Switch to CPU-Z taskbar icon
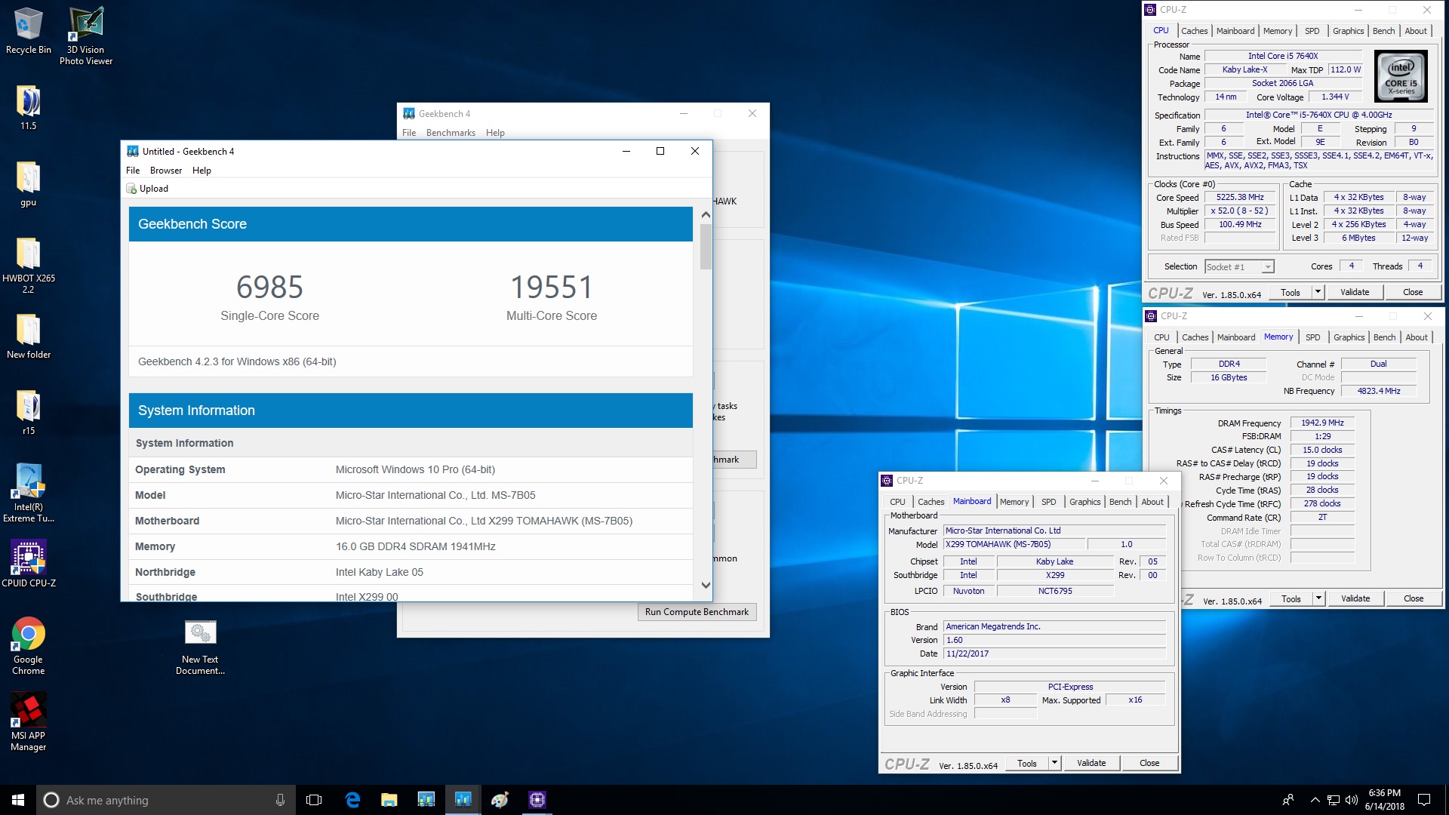This screenshot has height=815, width=1449. (x=537, y=800)
